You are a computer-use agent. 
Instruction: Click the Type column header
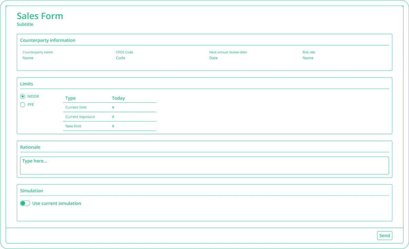[71, 98]
